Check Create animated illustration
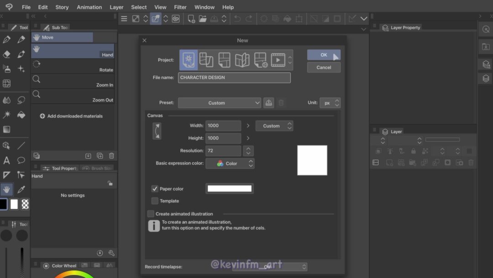493x278 pixels. pyautogui.click(x=150, y=214)
